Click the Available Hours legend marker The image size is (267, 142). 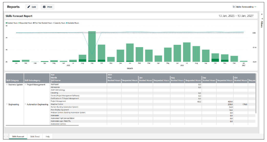point(67,23)
